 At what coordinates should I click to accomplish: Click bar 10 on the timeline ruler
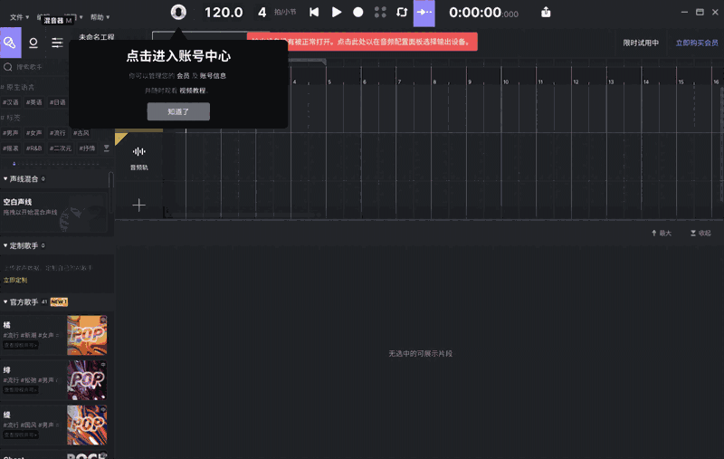coord(506,81)
